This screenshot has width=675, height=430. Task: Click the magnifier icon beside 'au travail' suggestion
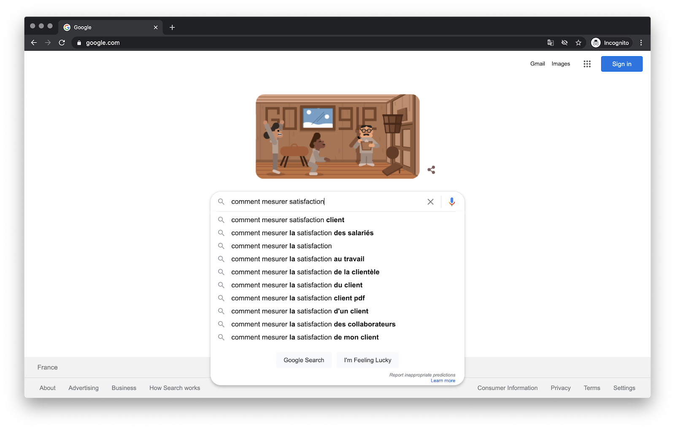coord(221,259)
